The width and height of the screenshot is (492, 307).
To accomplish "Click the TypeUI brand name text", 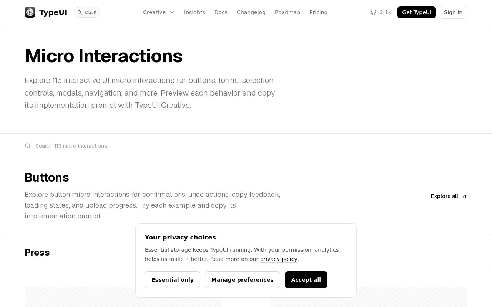I will (53, 12).
